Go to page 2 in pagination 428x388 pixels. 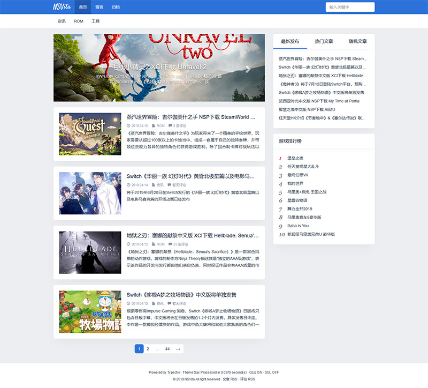point(148,349)
